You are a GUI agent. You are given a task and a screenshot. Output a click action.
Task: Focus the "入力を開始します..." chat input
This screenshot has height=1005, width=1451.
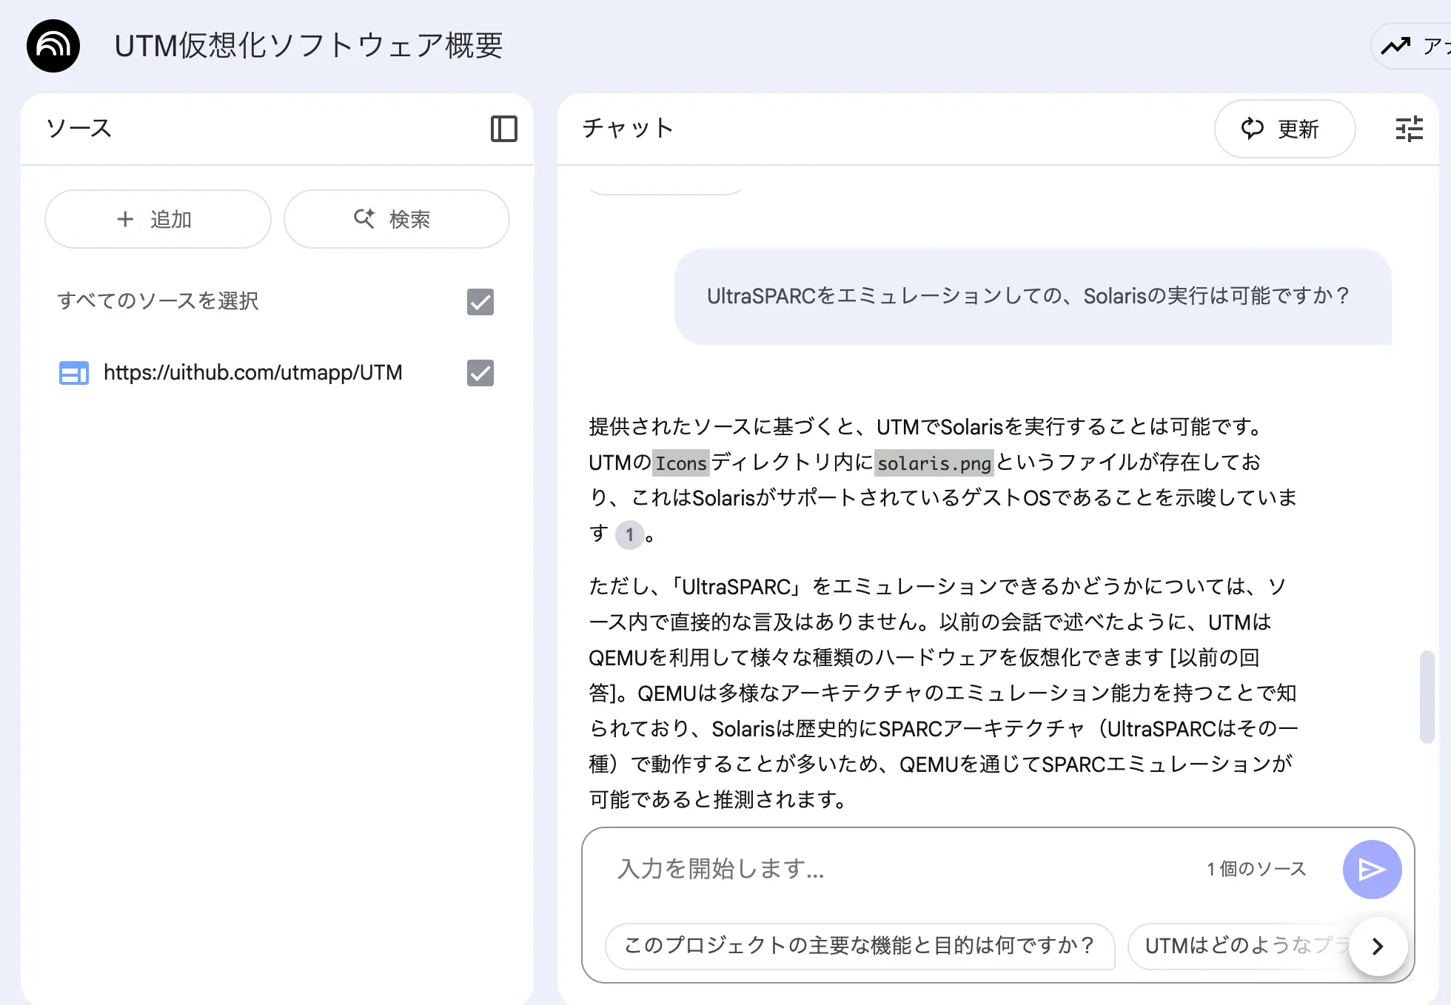[x=903, y=869]
